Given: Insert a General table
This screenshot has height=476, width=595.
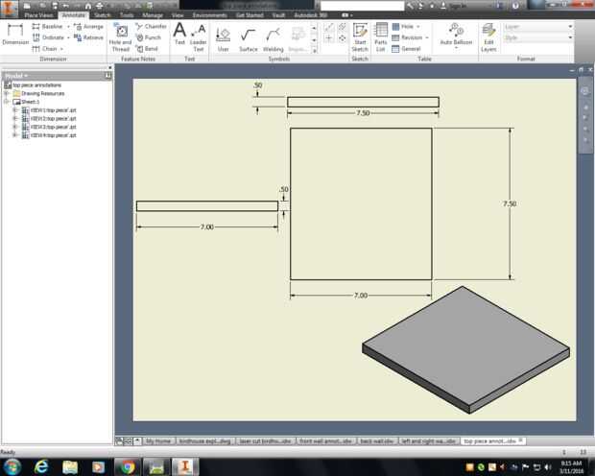Looking at the screenshot, I should pyautogui.click(x=406, y=49).
